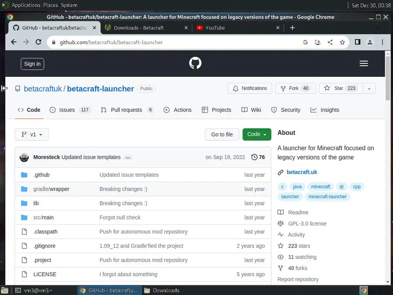Open the .classpath file
The image size is (393, 295).
pyautogui.click(x=45, y=232)
